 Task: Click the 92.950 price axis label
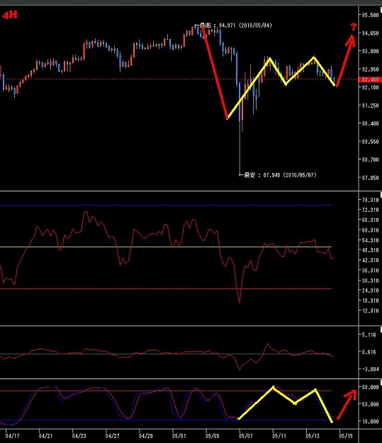pyautogui.click(x=370, y=69)
